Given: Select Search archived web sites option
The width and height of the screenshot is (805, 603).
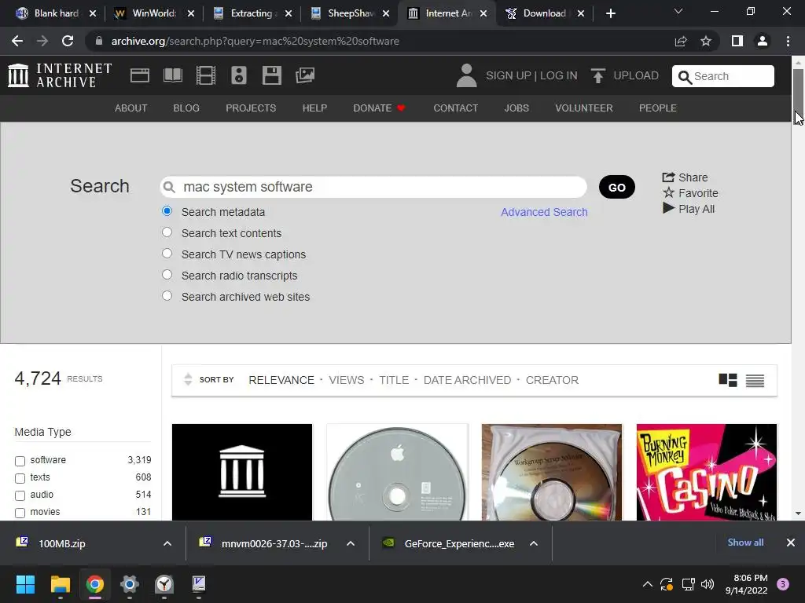Looking at the screenshot, I should 167,296.
